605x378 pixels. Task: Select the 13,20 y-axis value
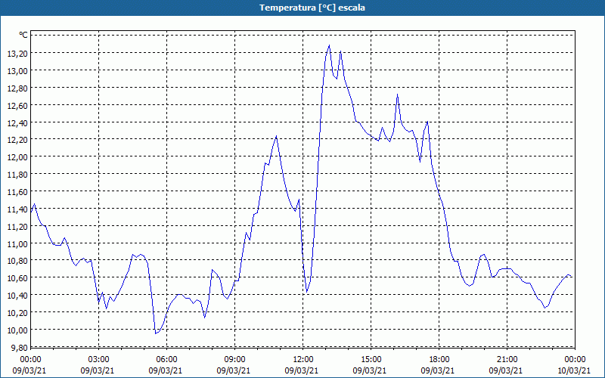click(x=17, y=54)
